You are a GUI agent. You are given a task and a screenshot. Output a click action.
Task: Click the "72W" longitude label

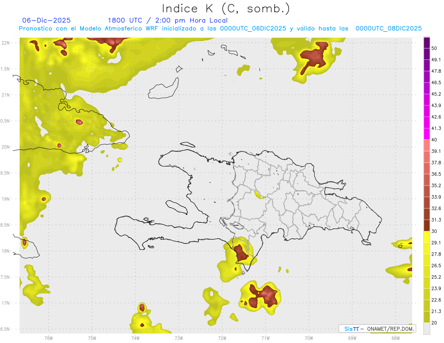pos(222,338)
